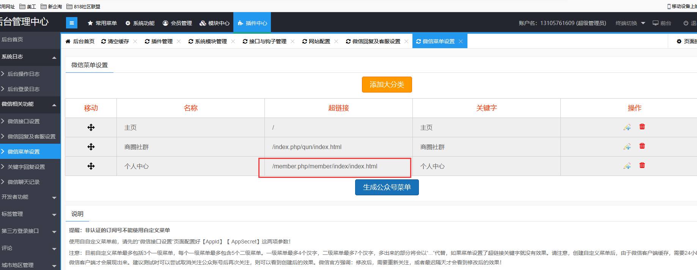Click the move handle for 主页 row
This screenshot has height=270, width=697.
click(91, 127)
